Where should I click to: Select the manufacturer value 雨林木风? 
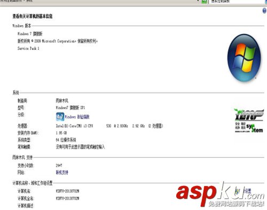(x=62, y=100)
